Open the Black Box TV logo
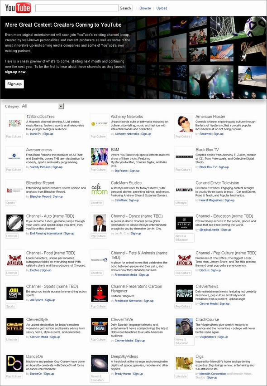The image size is (267, 386). tap(184, 156)
